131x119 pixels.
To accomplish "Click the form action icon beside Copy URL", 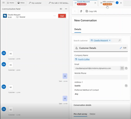I will point(81,11).
